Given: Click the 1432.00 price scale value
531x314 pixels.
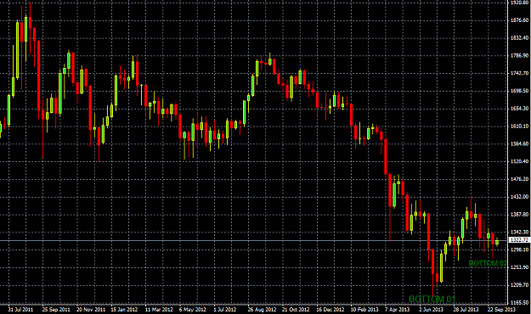Looking at the screenshot, I should coord(519,197).
